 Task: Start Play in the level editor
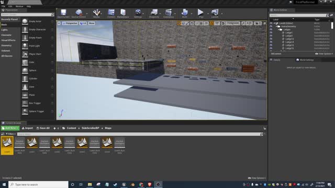point(200,14)
